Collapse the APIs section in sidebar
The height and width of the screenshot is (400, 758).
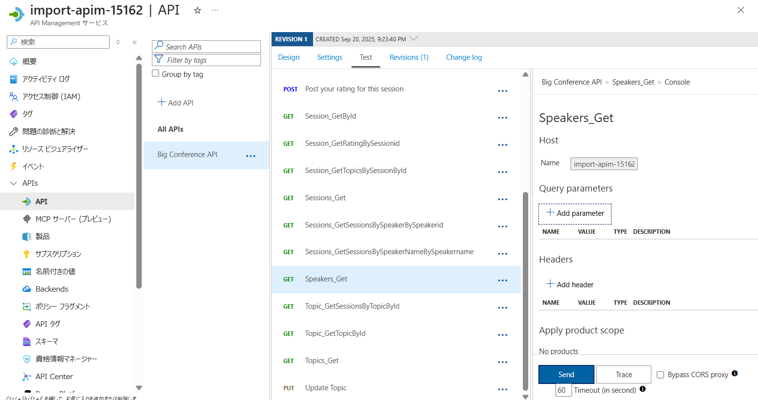tap(14, 183)
